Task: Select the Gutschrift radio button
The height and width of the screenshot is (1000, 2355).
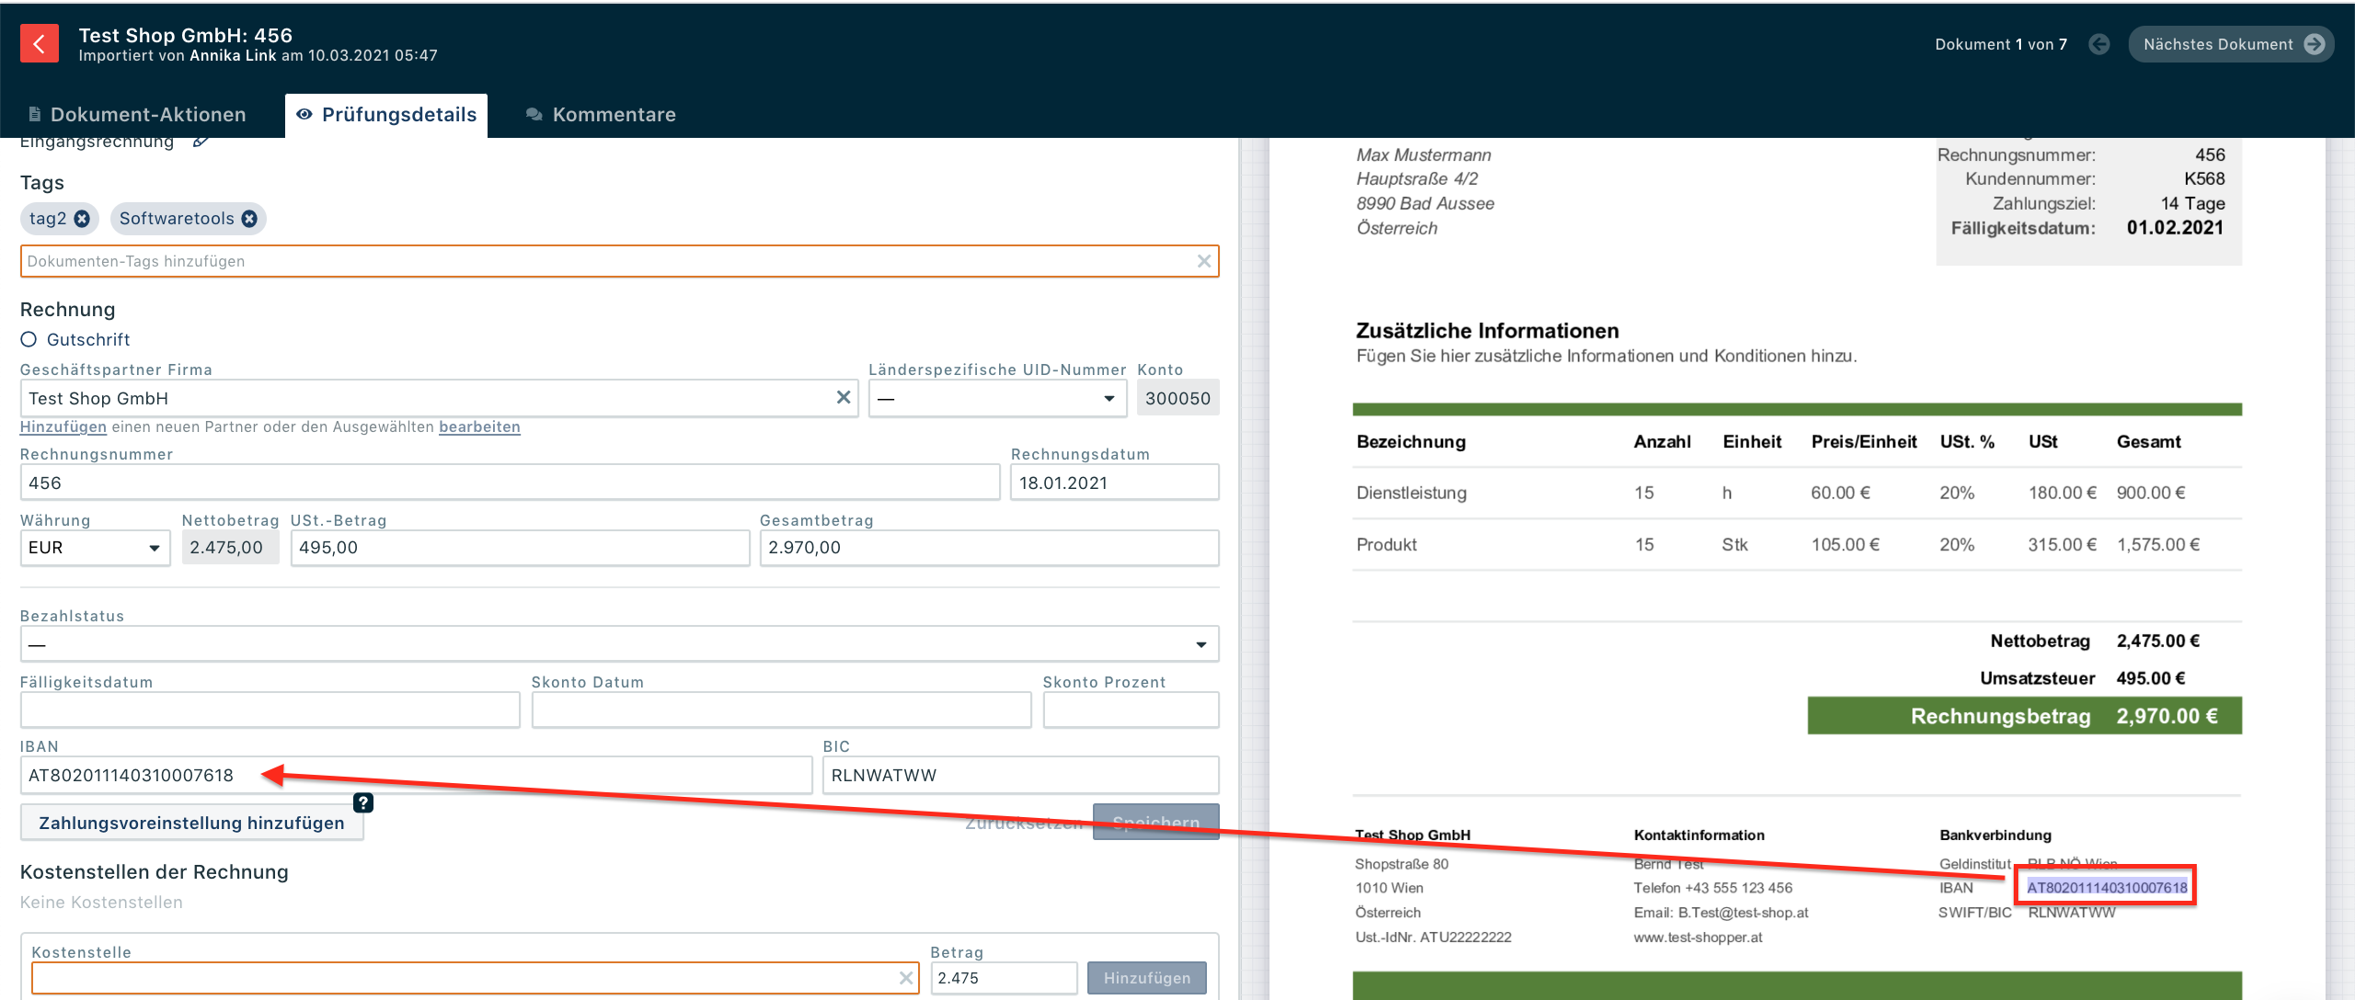Action: [x=29, y=339]
